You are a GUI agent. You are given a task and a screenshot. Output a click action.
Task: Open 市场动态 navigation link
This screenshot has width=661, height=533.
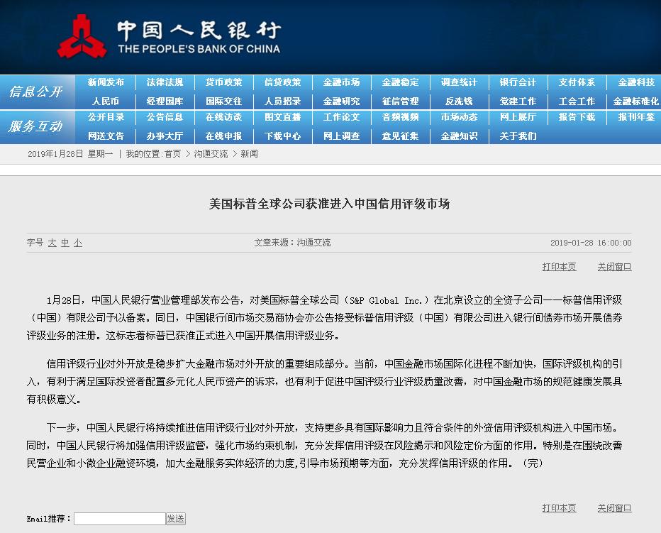459,117
